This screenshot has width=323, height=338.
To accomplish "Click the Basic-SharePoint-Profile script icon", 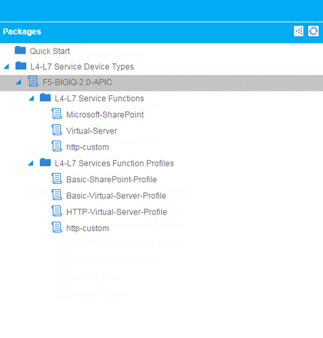I will (x=57, y=179).
